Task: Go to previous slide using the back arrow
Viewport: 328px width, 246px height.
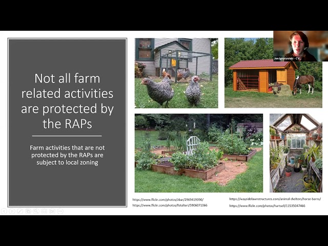Action: [x=4, y=211]
